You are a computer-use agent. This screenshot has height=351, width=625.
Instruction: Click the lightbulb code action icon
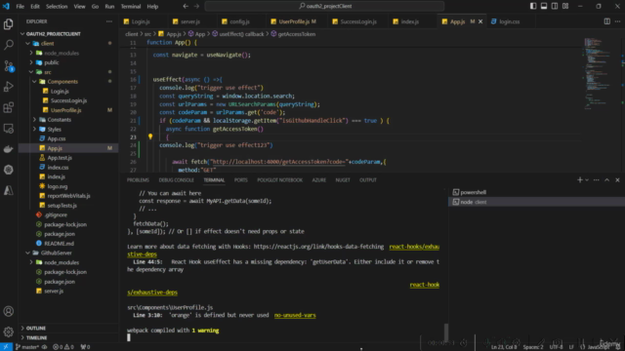pos(150,136)
